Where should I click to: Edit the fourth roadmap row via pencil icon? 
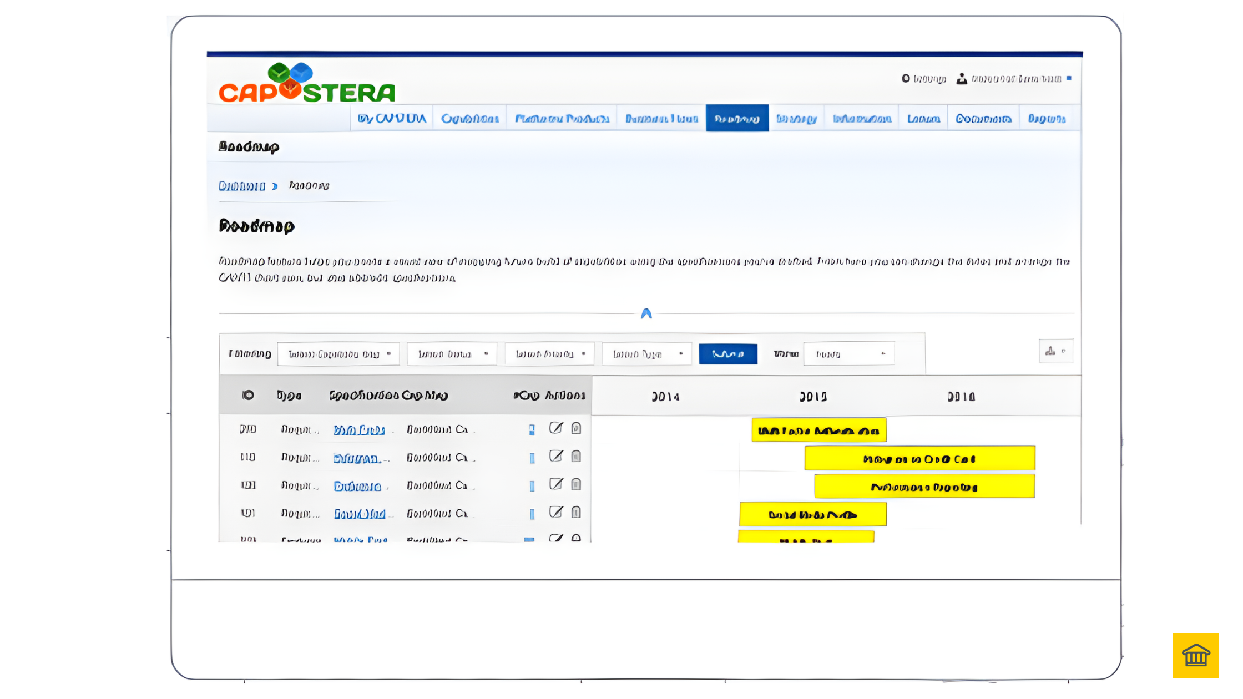pos(555,513)
